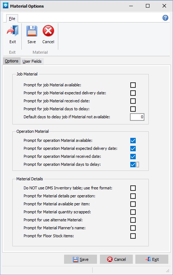The image size is (173, 275).
Task: Enable Prompt for job Material available
Action: pos(133,85)
